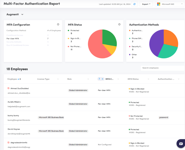The image size is (185, 150).
Task: Open the chat support widget
Action: [x=181, y=144]
